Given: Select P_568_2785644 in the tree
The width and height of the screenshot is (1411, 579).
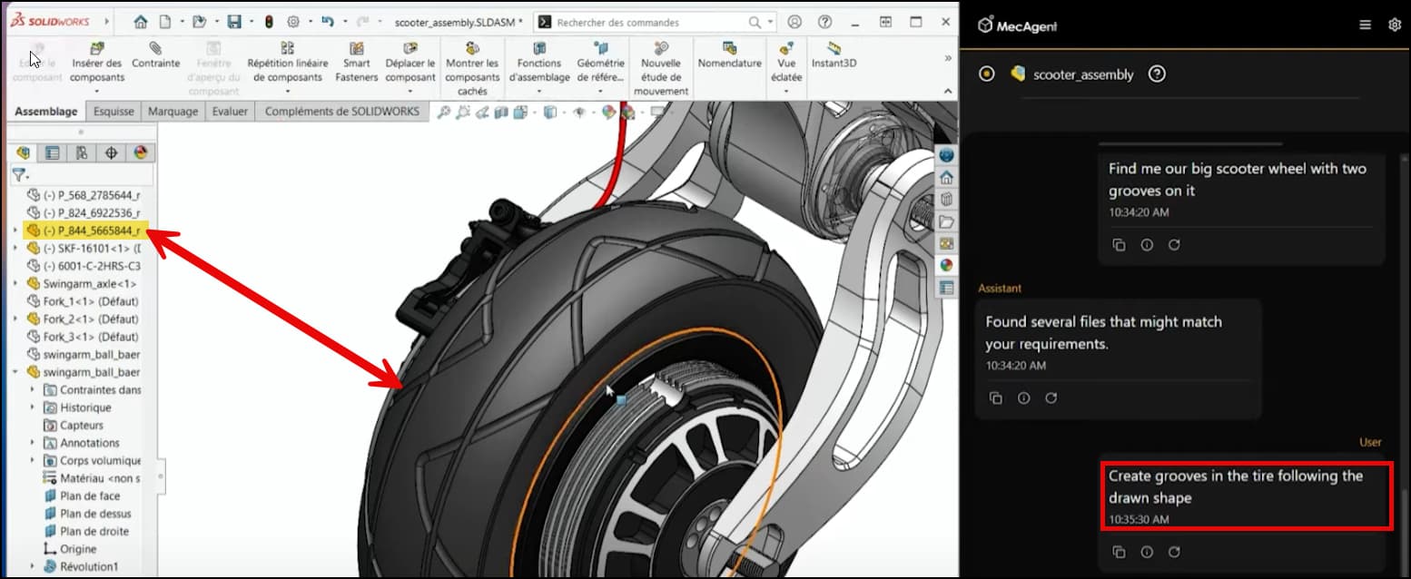Looking at the screenshot, I should click(84, 195).
